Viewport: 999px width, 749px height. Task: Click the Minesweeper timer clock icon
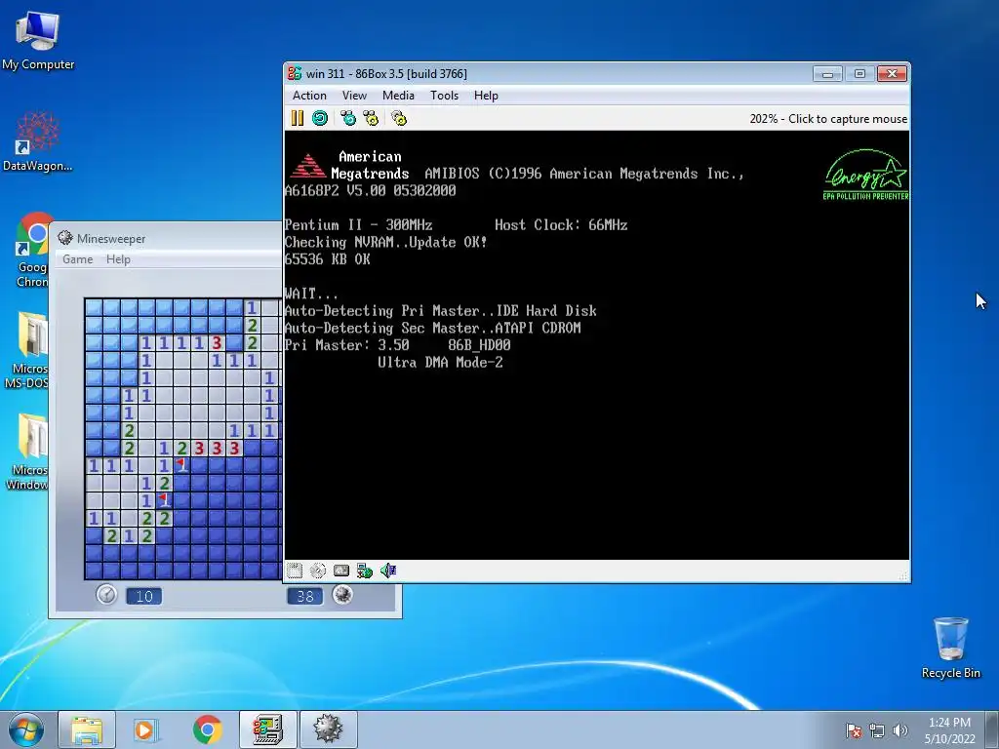pos(106,595)
